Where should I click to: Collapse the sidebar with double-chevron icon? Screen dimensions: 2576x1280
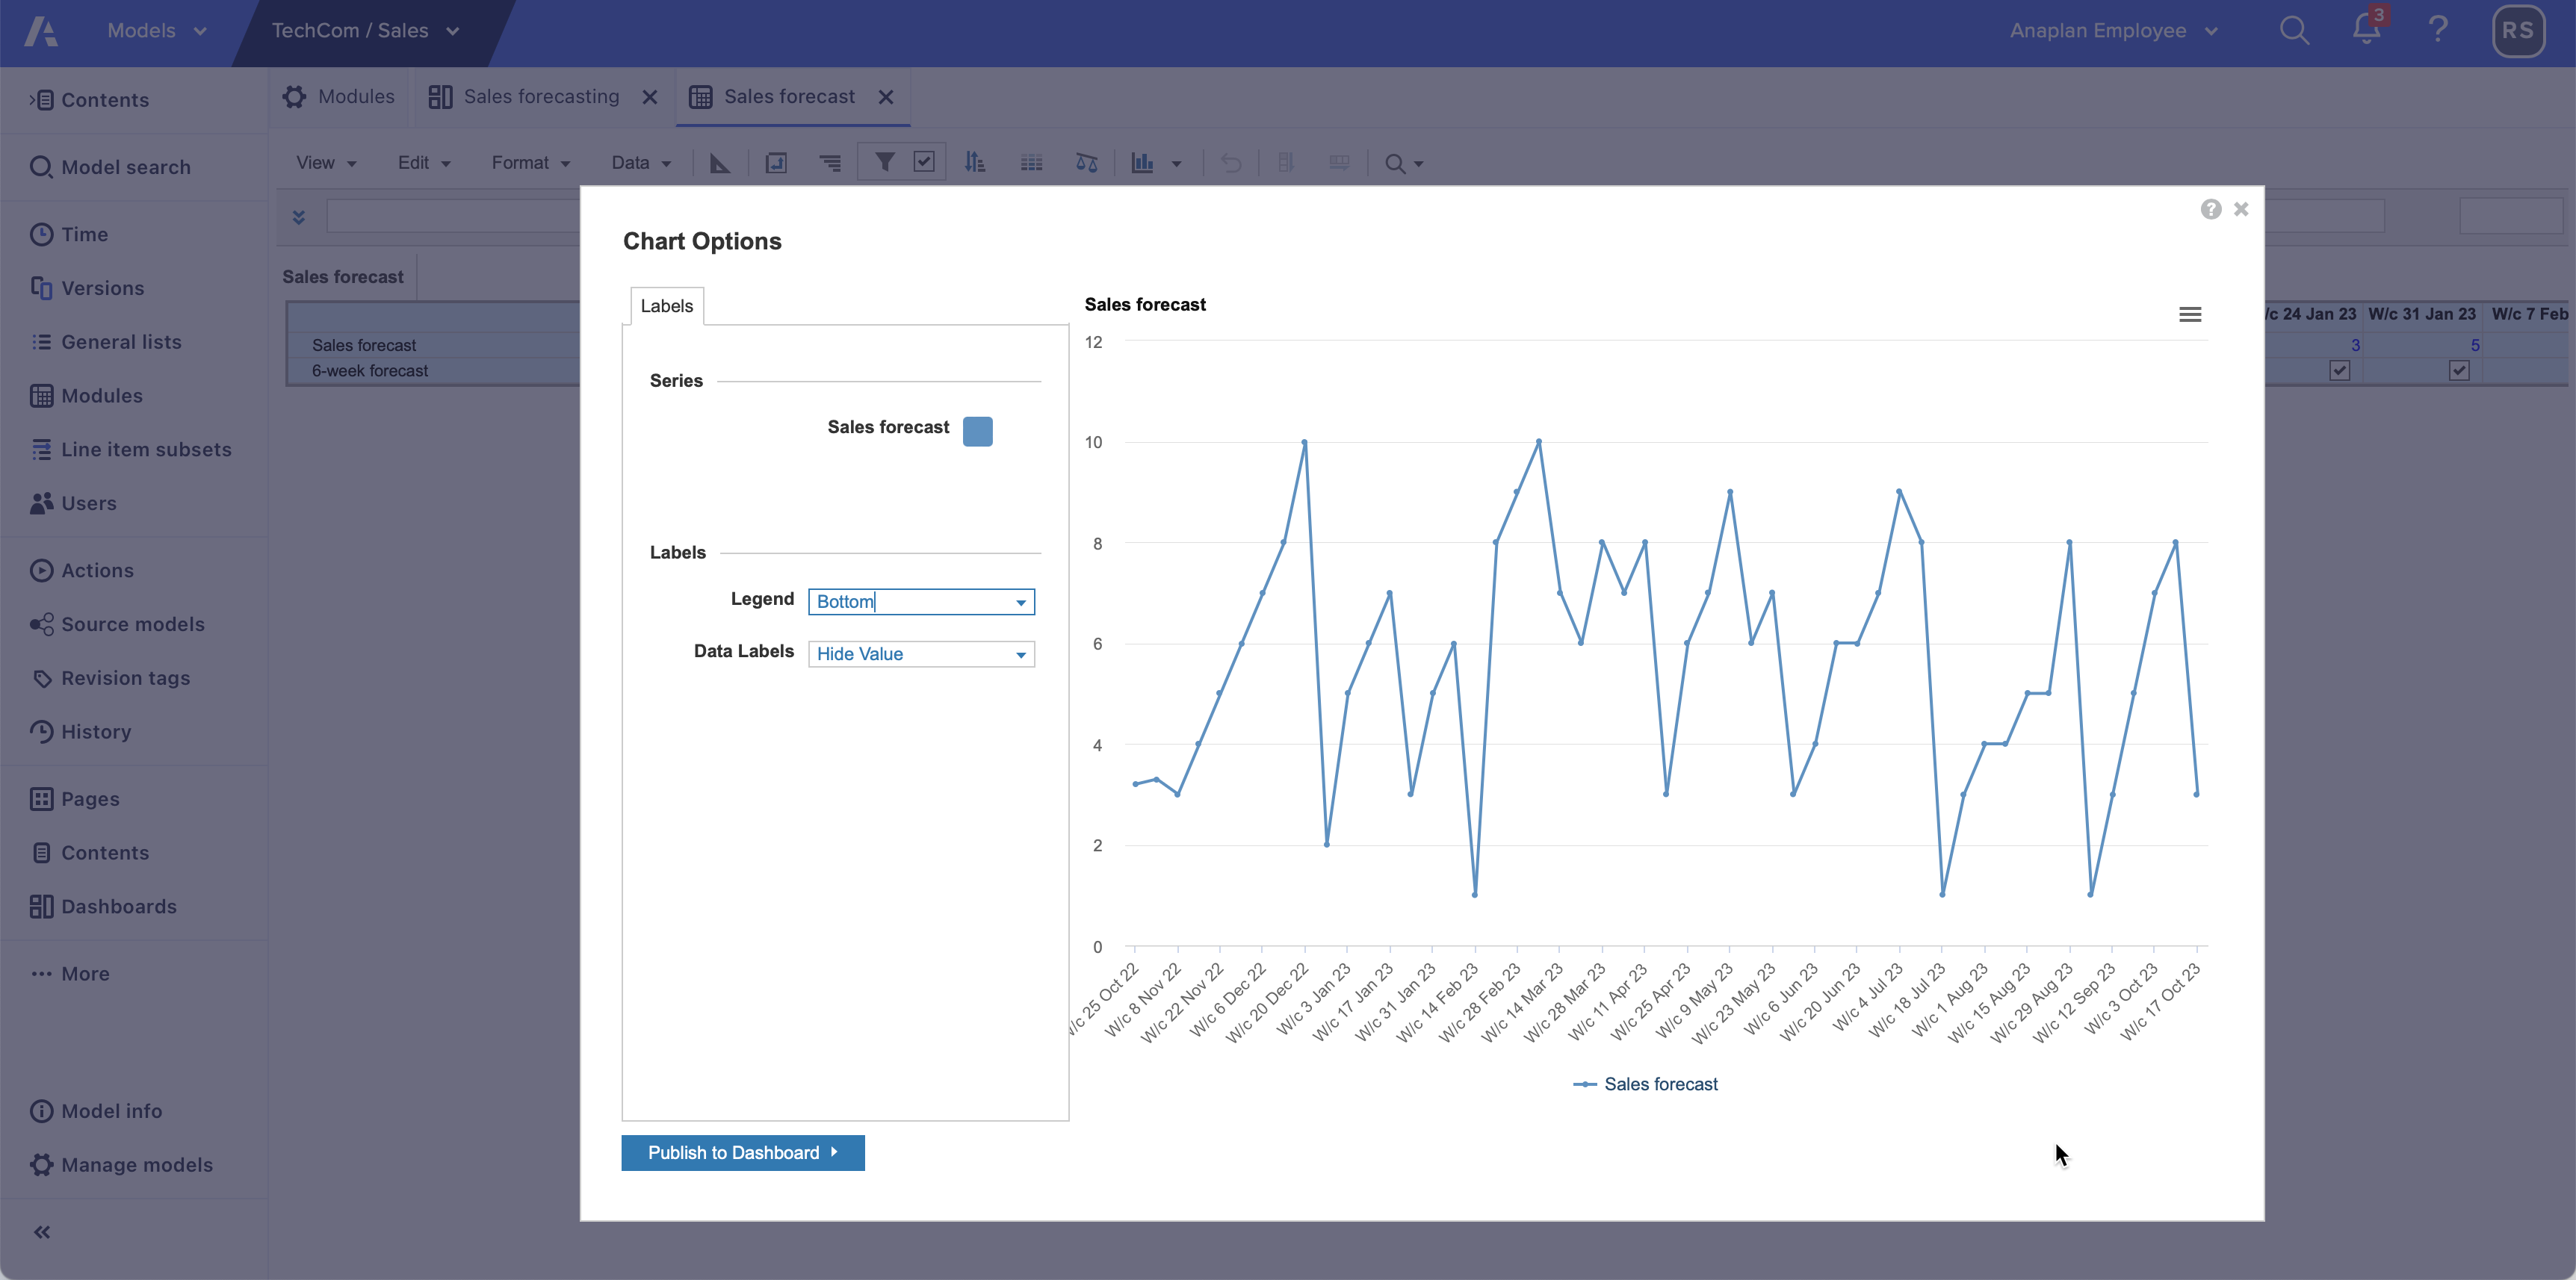click(42, 1232)
